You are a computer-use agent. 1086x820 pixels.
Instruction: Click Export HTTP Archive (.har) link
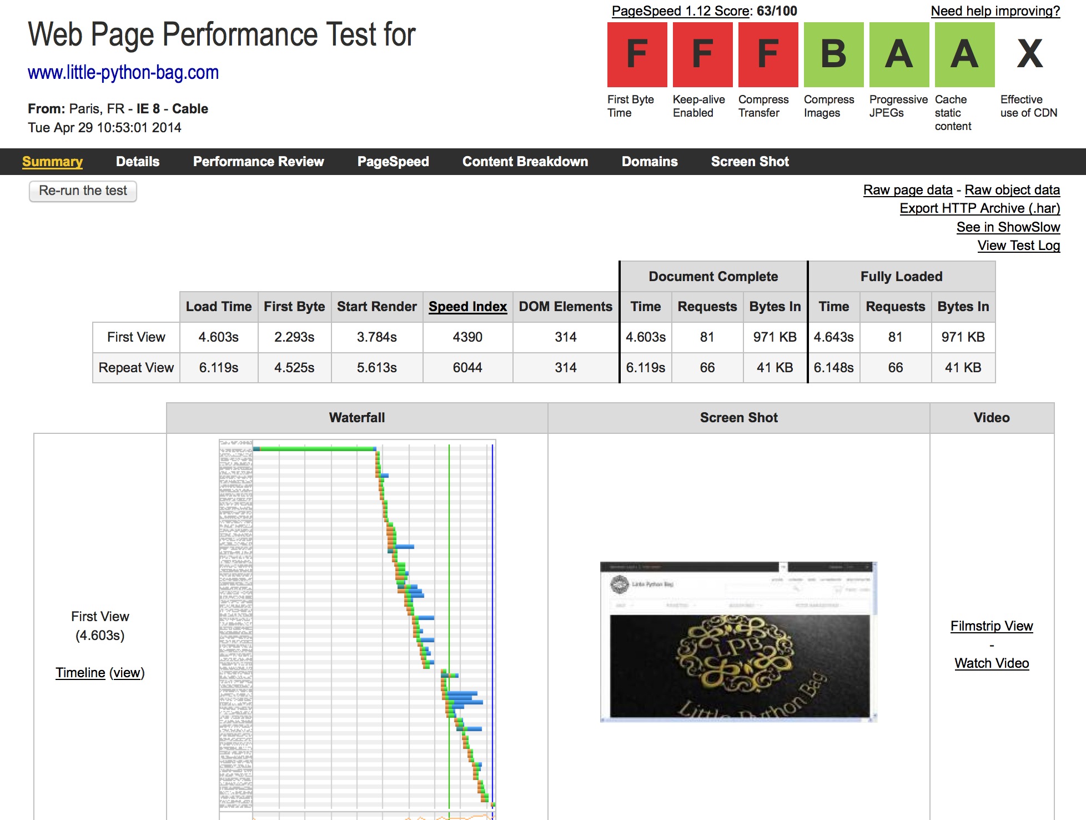(979, 208)
